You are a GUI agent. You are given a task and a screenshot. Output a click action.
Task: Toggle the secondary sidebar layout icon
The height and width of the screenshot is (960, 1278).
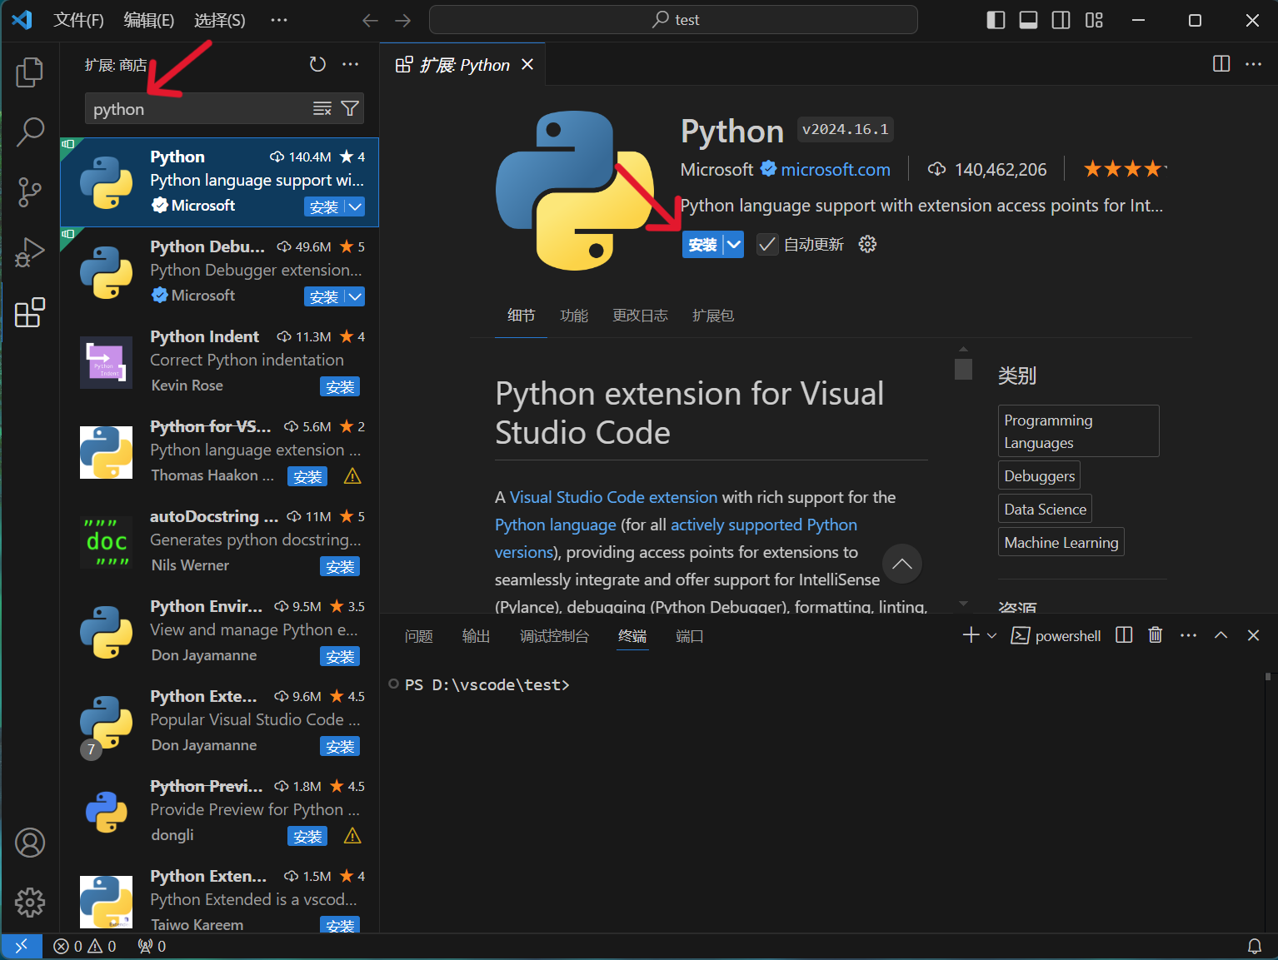(x=1061, y=20)
